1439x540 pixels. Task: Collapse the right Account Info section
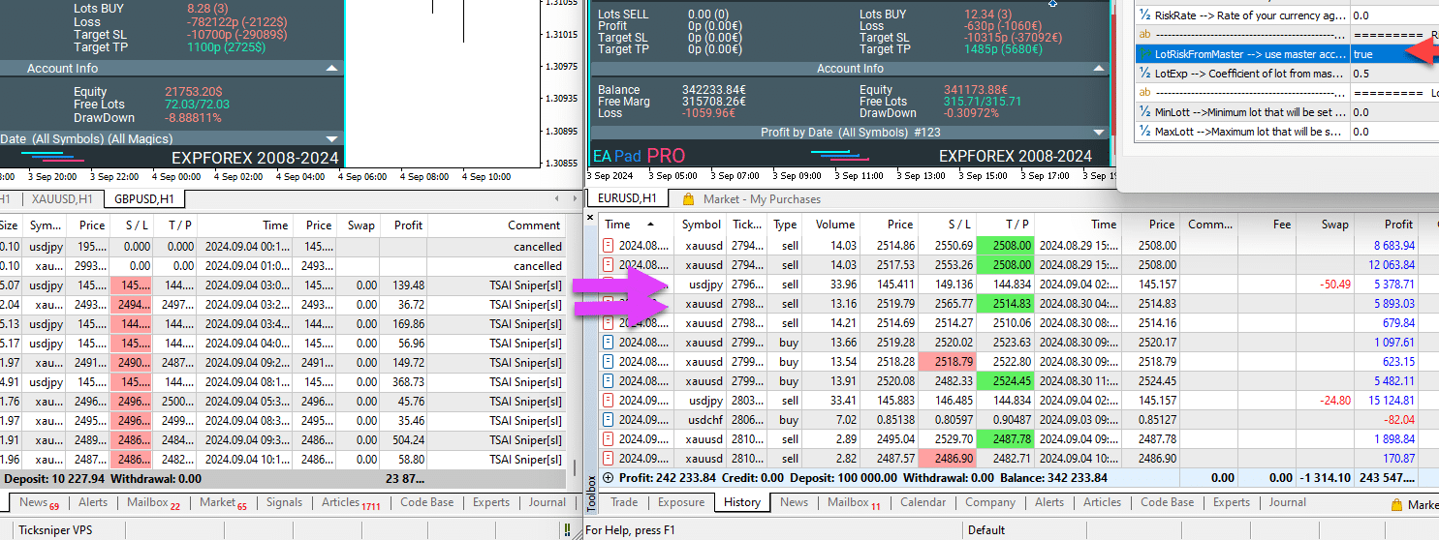click(x=1099, y=69)
